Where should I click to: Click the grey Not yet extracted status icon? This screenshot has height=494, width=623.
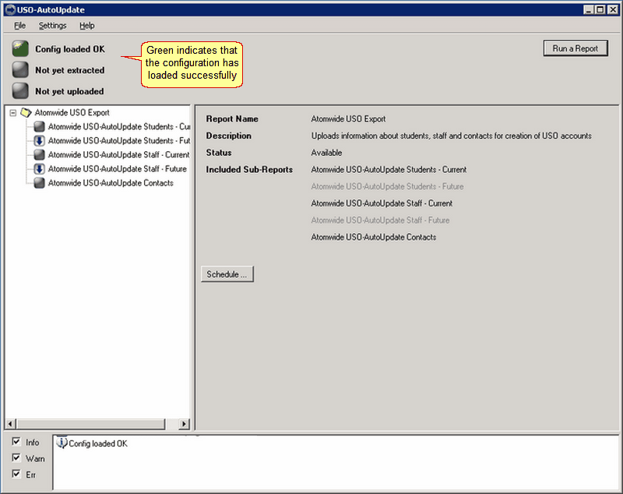pyautogui.click(x=20, y=70)
